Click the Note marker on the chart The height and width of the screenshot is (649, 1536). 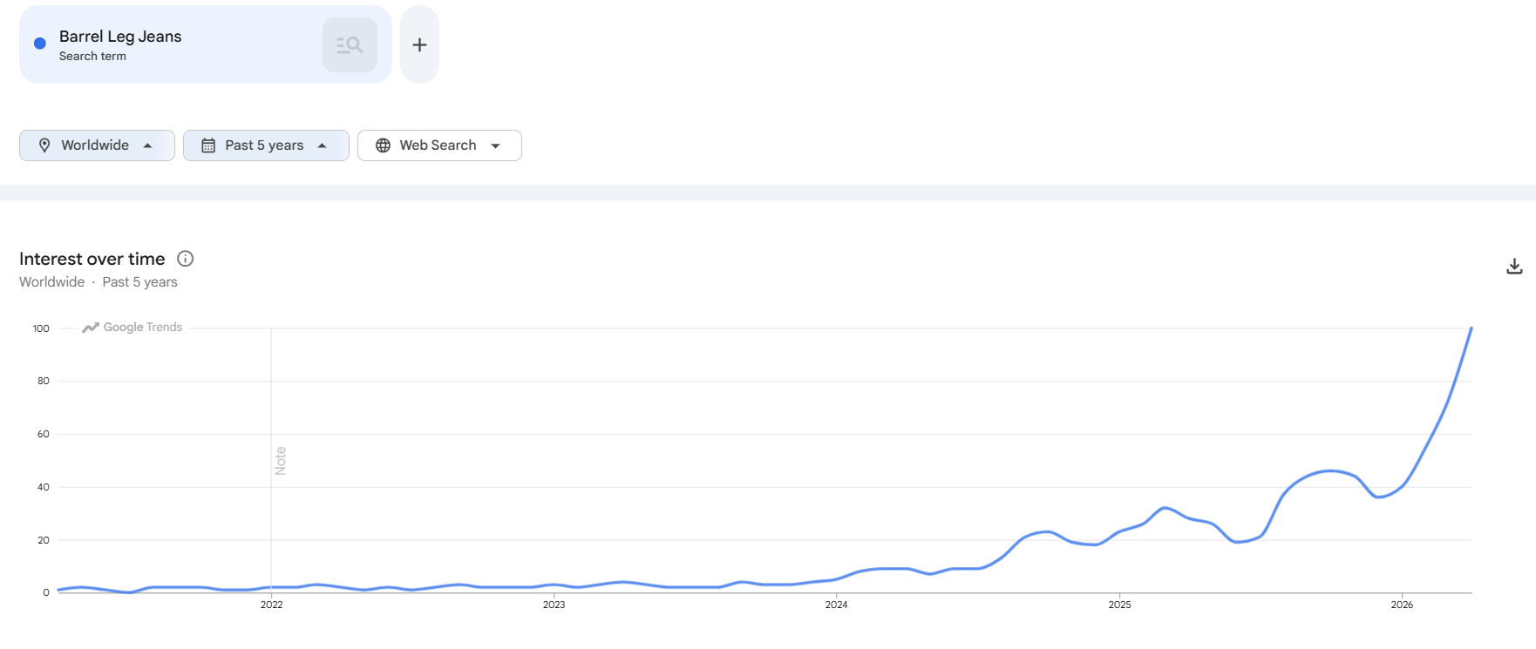[x=281, y=461]
